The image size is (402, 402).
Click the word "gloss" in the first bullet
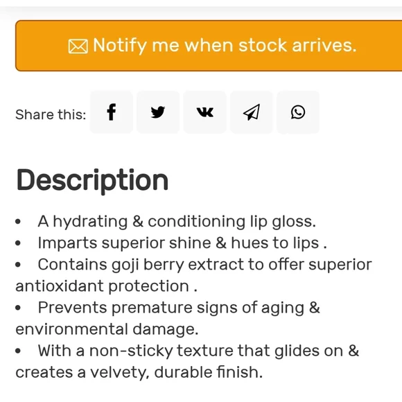point(294,222)
